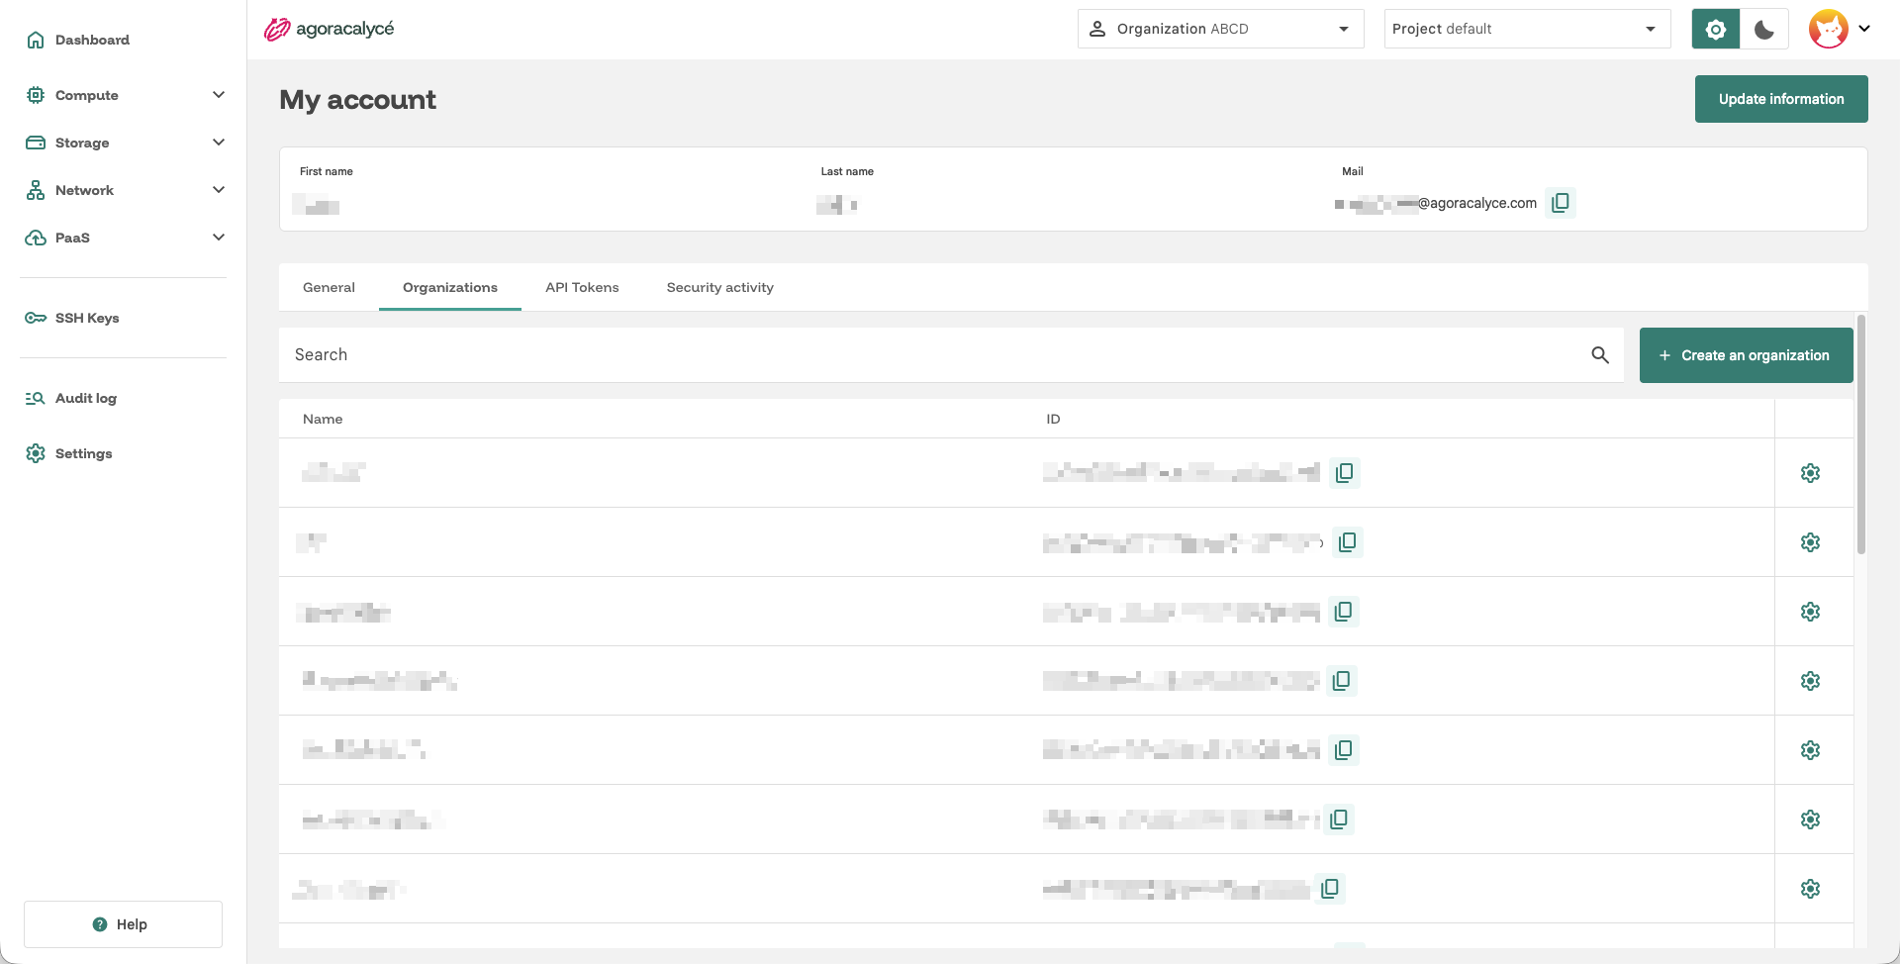Click the organizations list vertical scrollbar
Image resolution: width=1900 pixels, height=964 pixels.
tap(1861, 435)
